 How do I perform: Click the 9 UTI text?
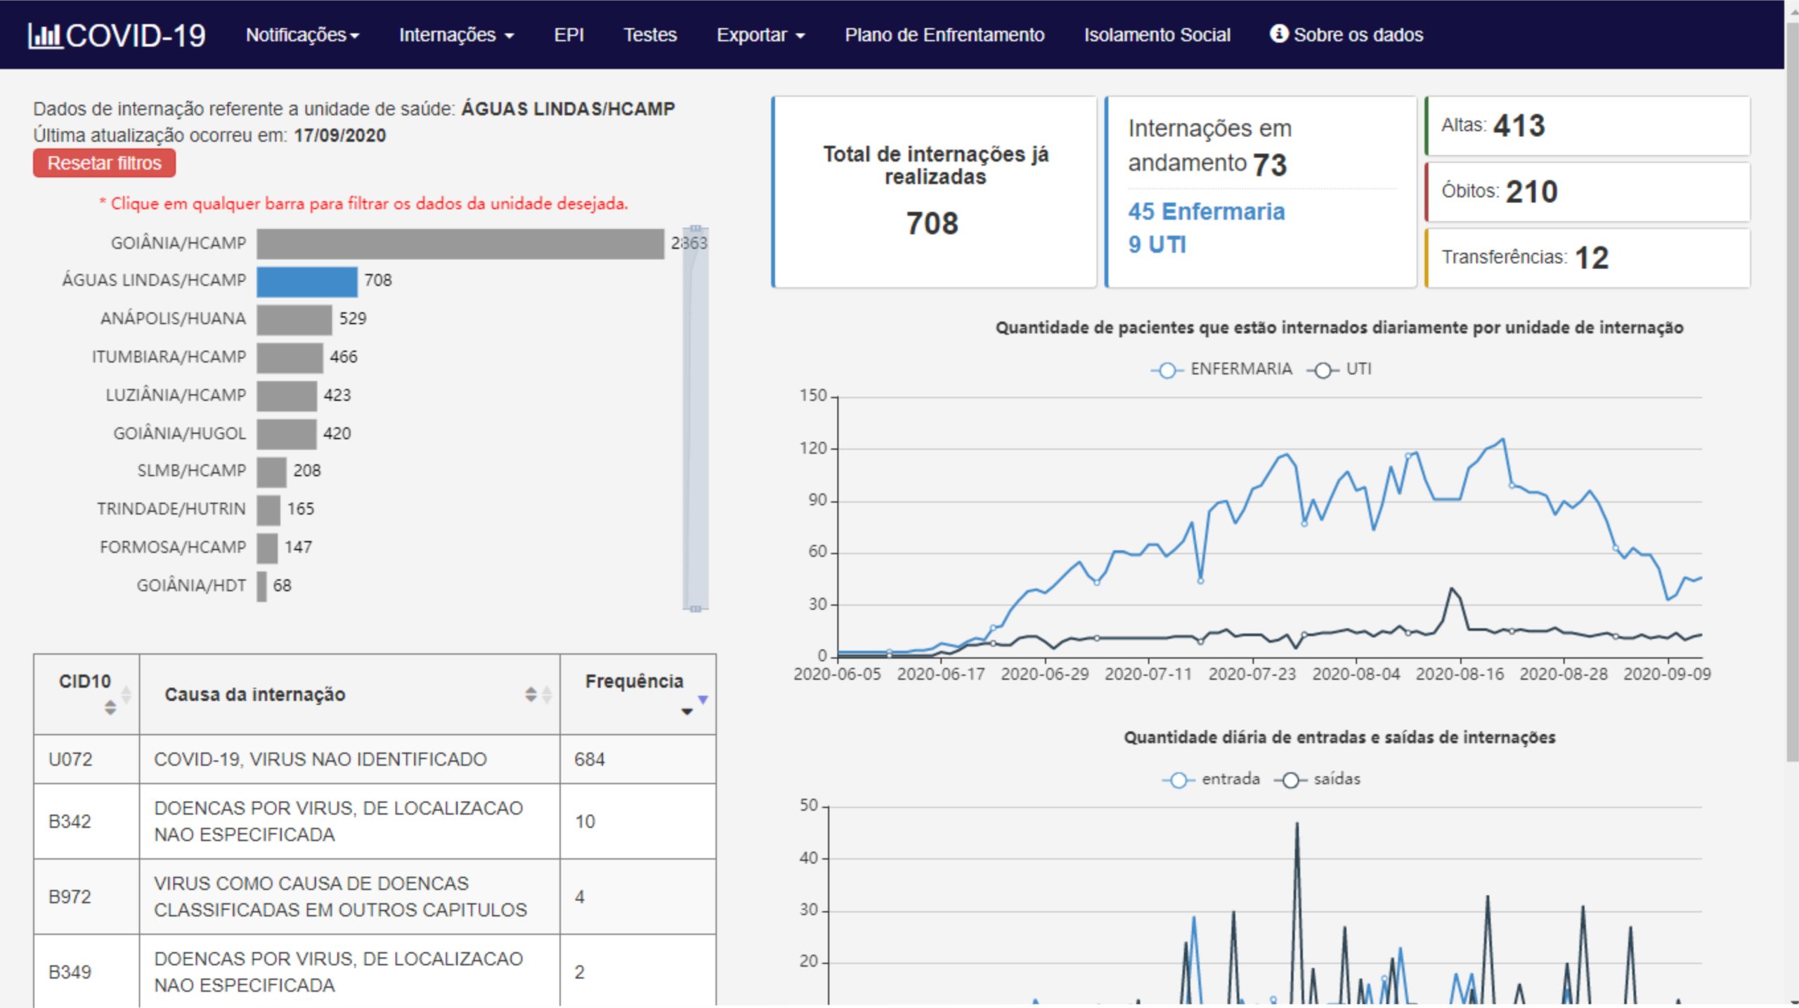(1157, 244)
